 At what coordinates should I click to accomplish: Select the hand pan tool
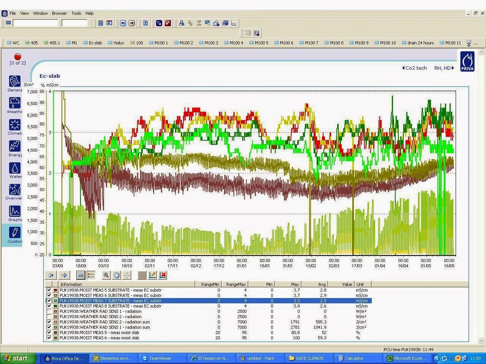[117, 276]
